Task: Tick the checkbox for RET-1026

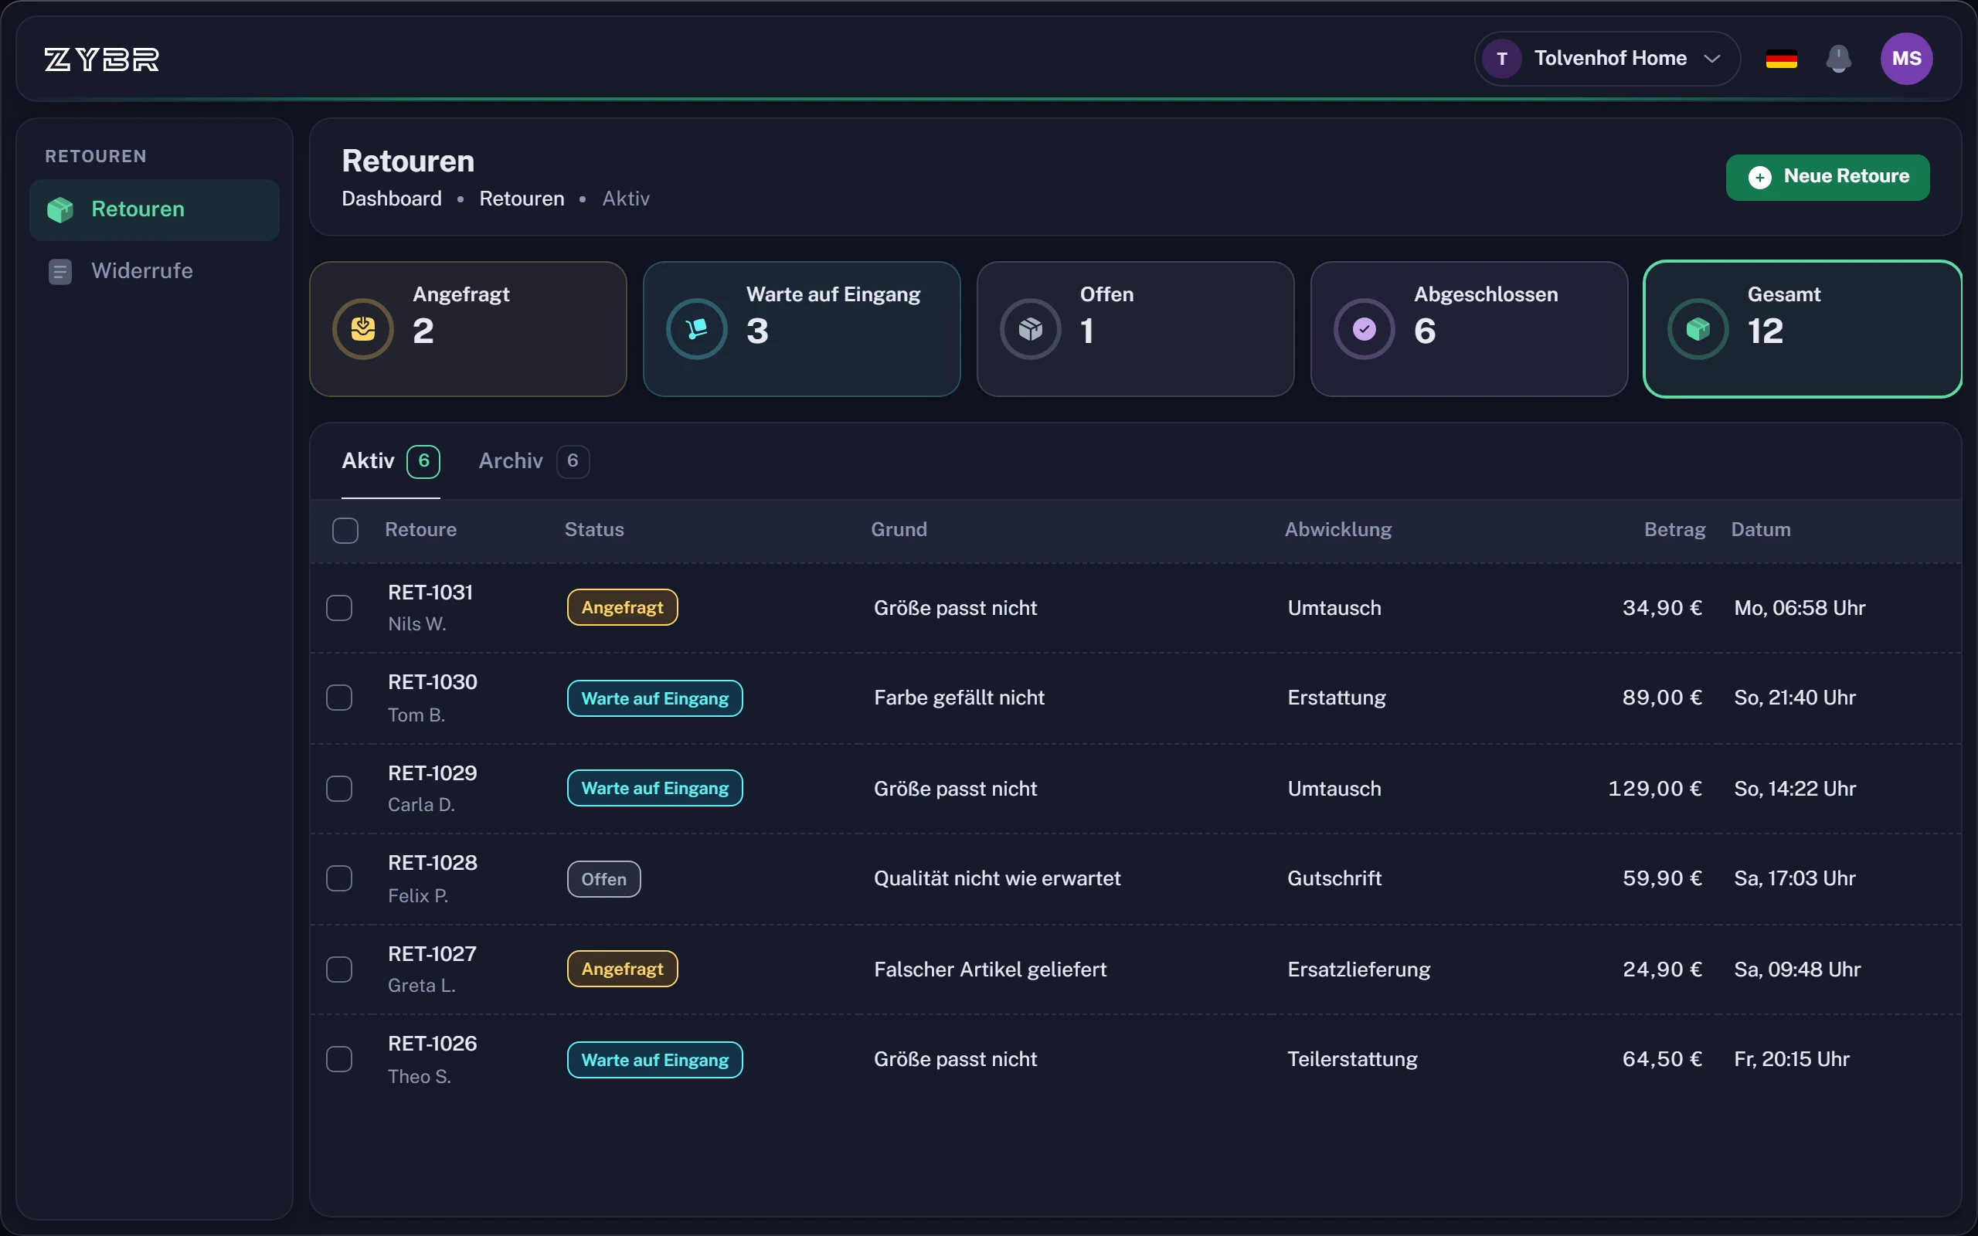Action: click(339, 1059)
